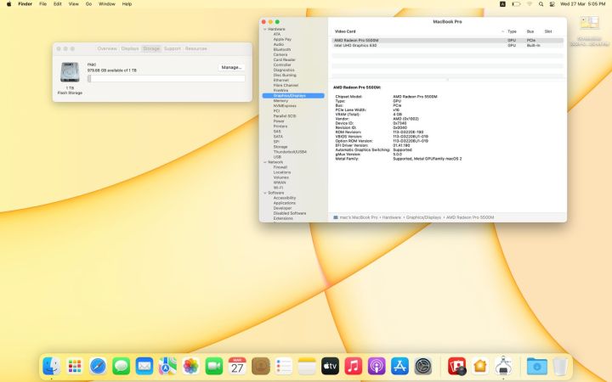Screen dimensions: 612x382
Task: Collapse the Software section in sidebar
Action: point(265,193)
